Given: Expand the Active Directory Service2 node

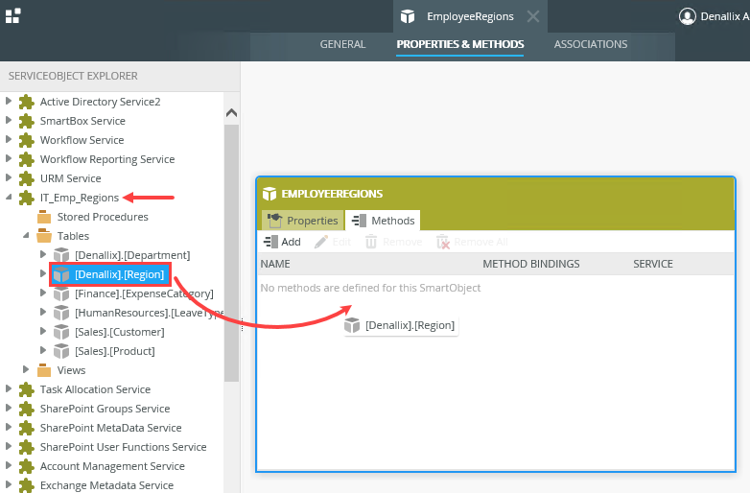Looking at the screenshot, I should point(8,102).
